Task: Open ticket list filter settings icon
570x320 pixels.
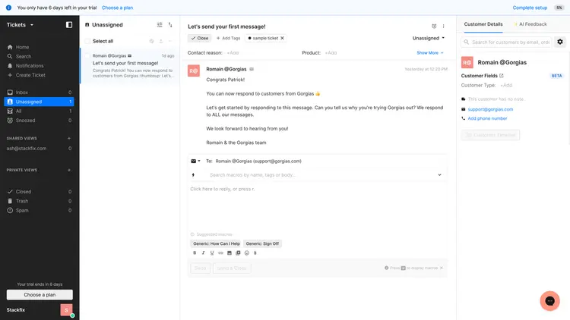Action: [160, 25]
